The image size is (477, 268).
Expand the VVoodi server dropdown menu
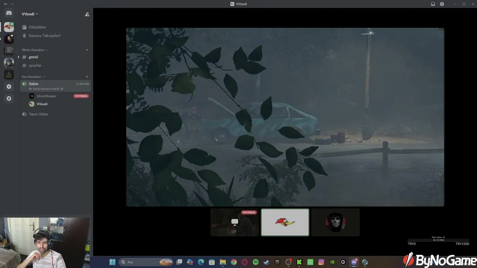tap(30, 14)
